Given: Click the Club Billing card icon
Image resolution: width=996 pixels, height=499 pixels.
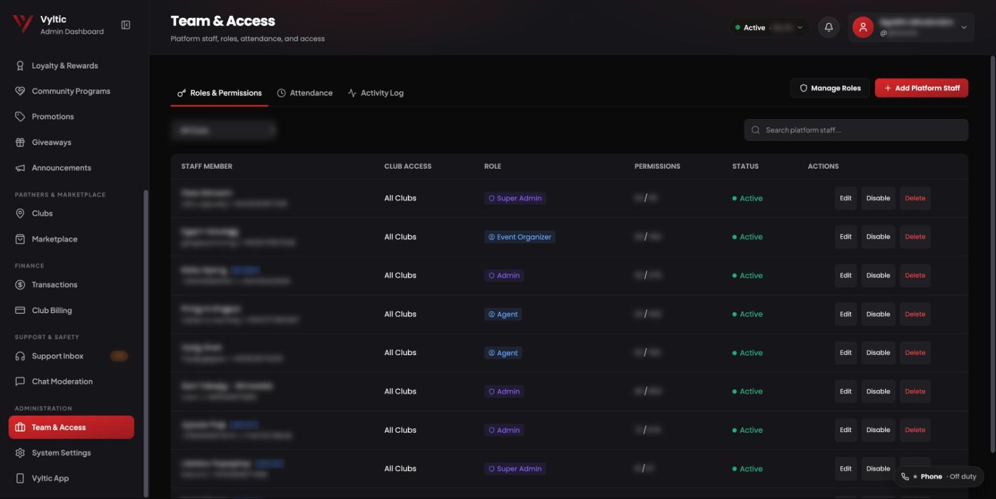Looking at the screenshot, I should 20,311.
